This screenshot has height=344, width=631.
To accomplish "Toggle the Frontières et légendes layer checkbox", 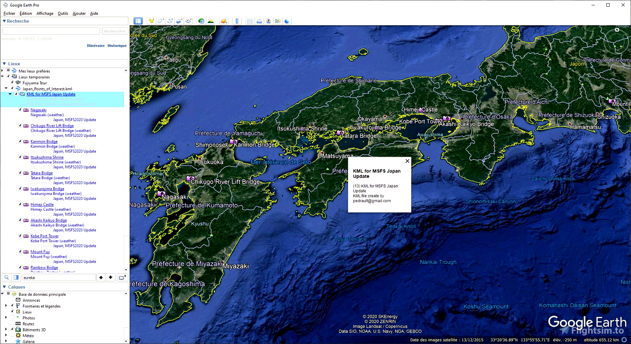I will tap(13, 306).
